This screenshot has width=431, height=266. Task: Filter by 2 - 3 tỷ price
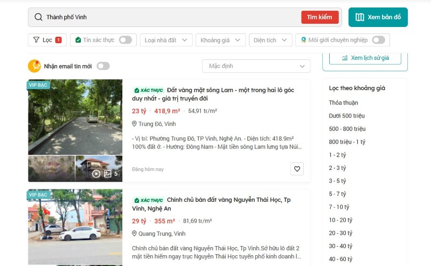[337, 168]
